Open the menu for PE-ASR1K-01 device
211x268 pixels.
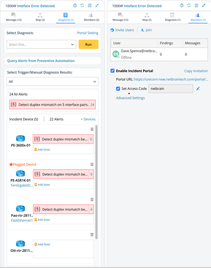92,165
